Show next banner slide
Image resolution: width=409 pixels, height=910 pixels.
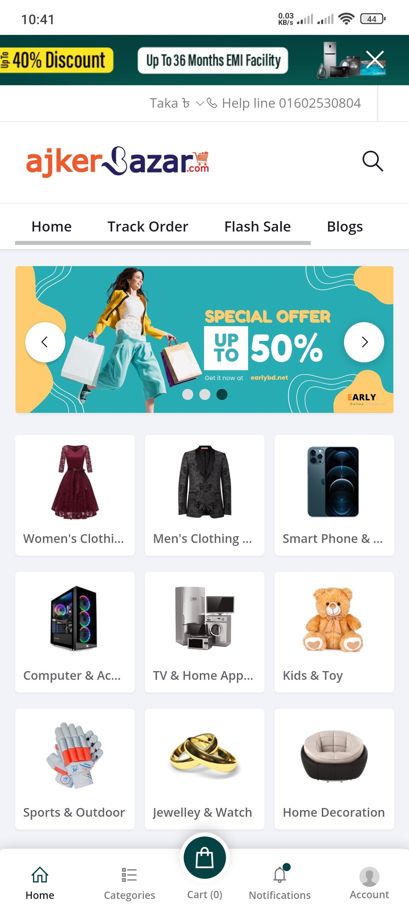click(x=364, y=342)
